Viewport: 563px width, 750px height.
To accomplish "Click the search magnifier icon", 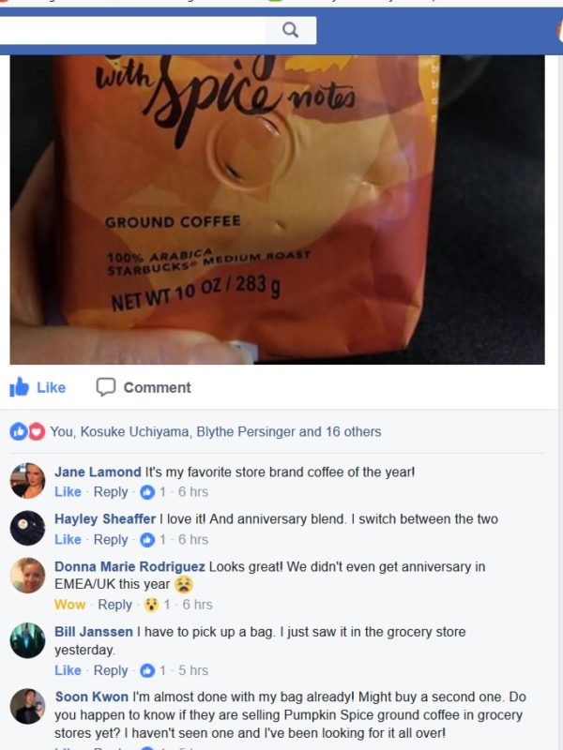I will click(290, 30).
